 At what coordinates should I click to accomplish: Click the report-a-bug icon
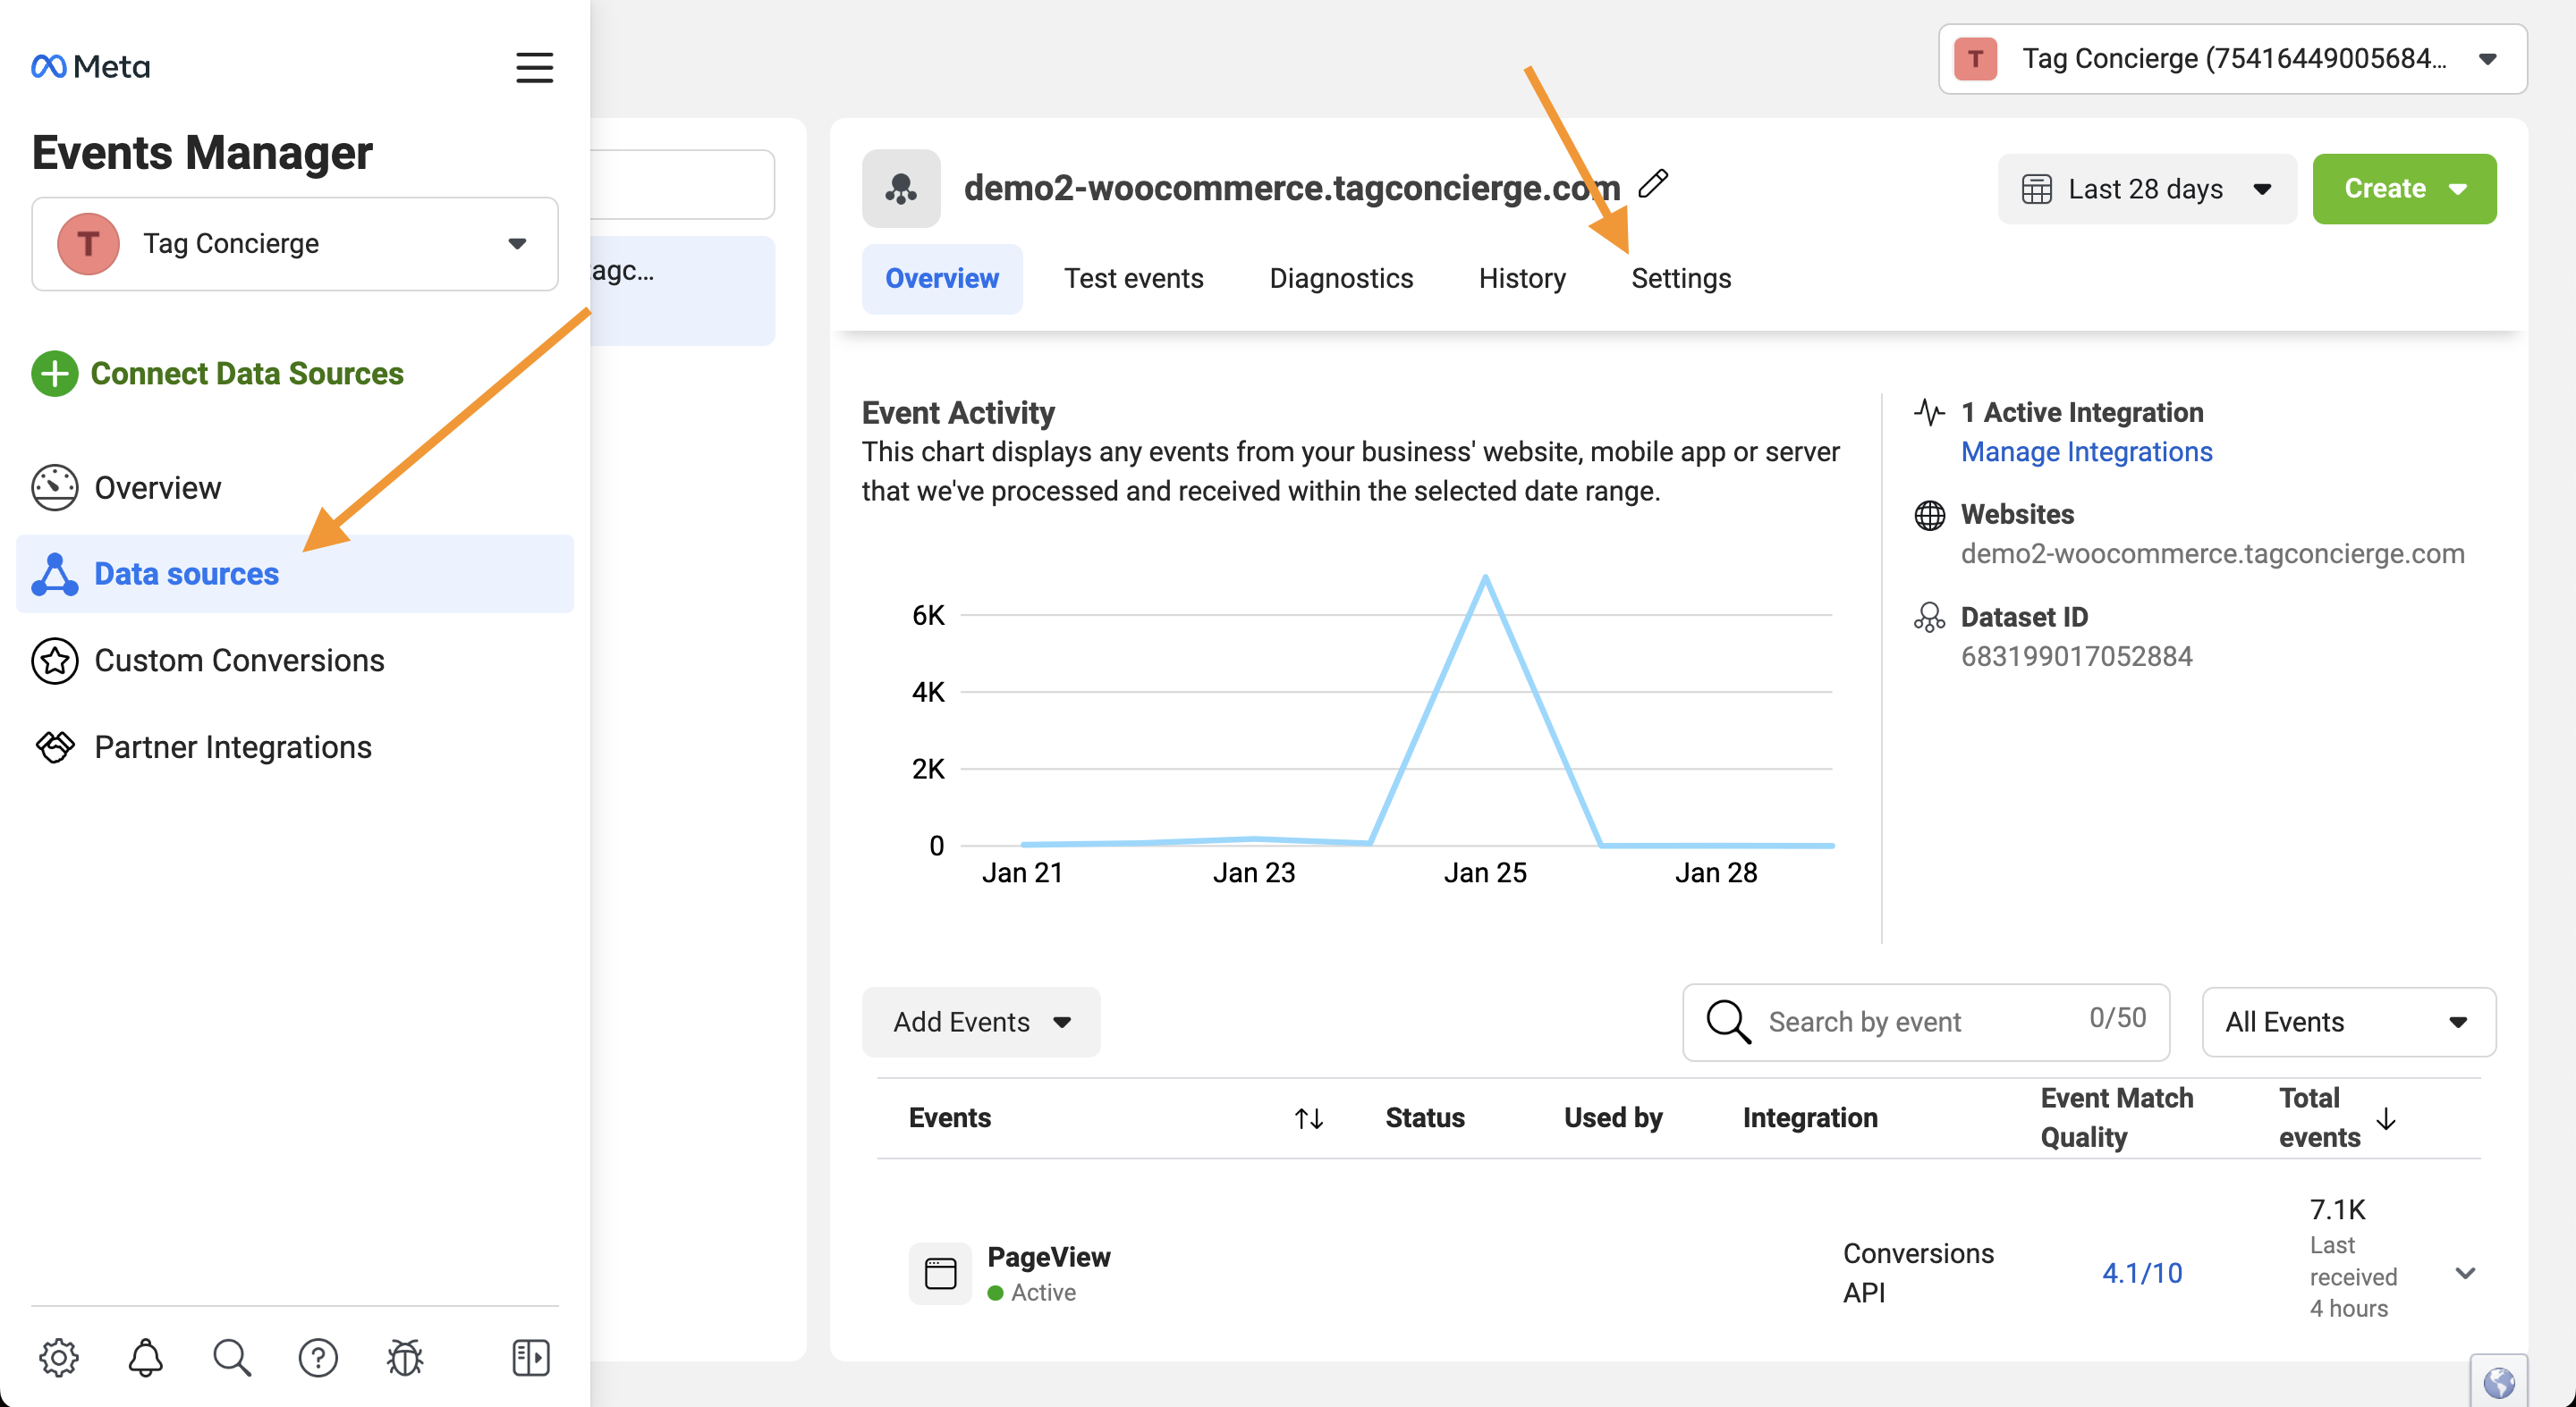(x=405, y=1357)
